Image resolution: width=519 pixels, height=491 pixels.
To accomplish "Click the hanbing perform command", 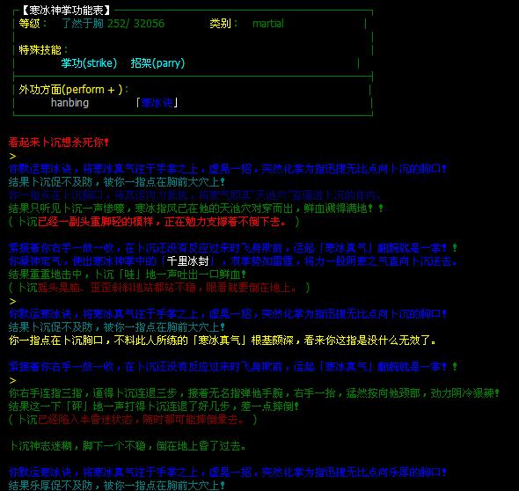I will (69, 103).
